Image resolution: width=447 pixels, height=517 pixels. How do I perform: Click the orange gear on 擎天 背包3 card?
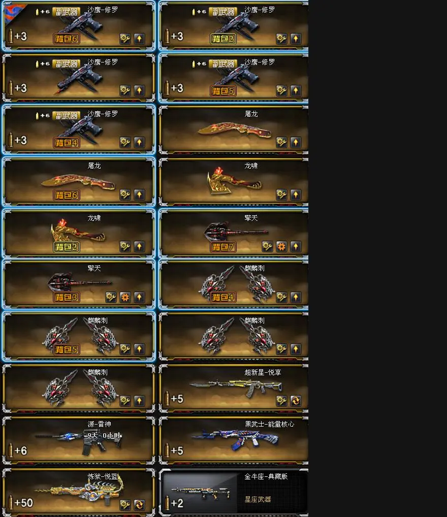point(125,298)
